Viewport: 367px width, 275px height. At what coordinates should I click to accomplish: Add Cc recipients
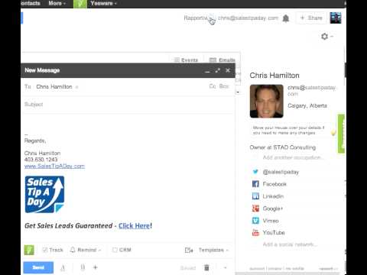[213, 86]
